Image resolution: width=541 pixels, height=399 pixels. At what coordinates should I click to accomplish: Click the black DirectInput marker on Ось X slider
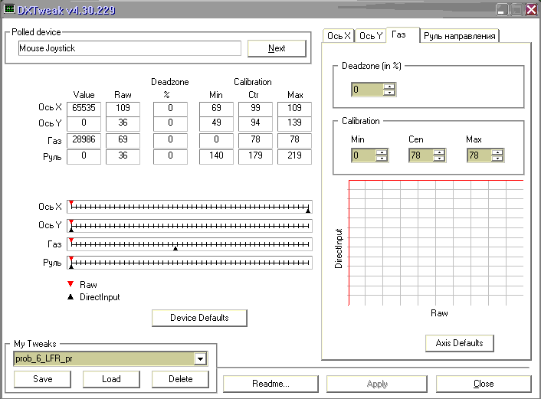click(308, 210)
